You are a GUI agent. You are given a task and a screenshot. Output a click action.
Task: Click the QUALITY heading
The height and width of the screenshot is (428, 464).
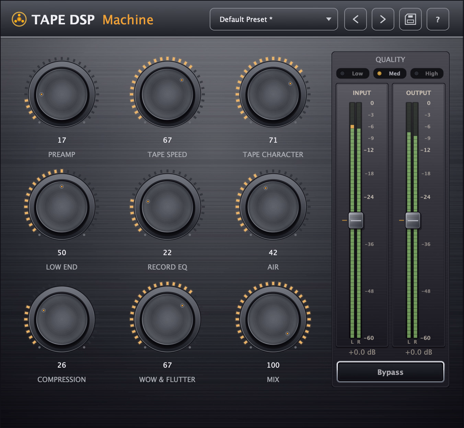pyautogui.click(x=391, y=60)
